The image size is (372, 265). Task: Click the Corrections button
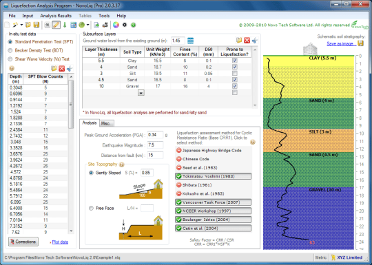click(23, 242)
